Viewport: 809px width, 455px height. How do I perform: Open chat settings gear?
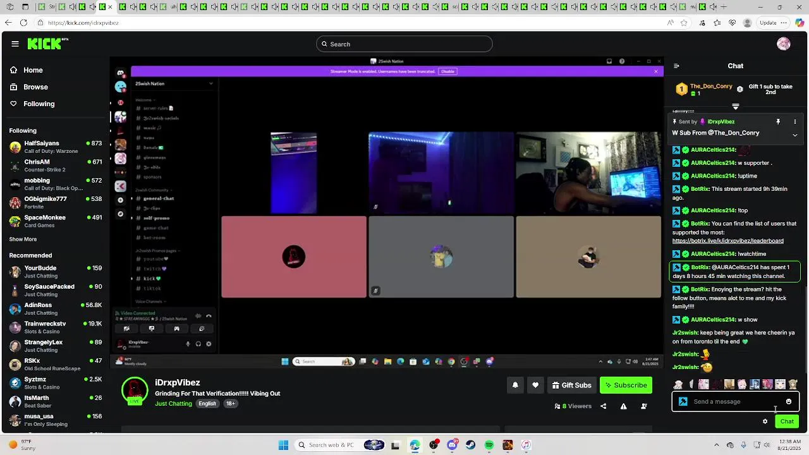[x=765, y=422]
